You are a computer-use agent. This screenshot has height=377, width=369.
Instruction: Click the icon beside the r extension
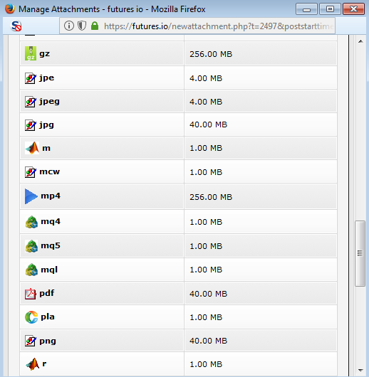pyautogui.click(x=33, y=364)
